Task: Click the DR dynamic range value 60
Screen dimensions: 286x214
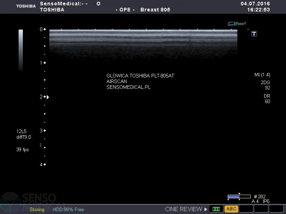Action: pos(267,101)
